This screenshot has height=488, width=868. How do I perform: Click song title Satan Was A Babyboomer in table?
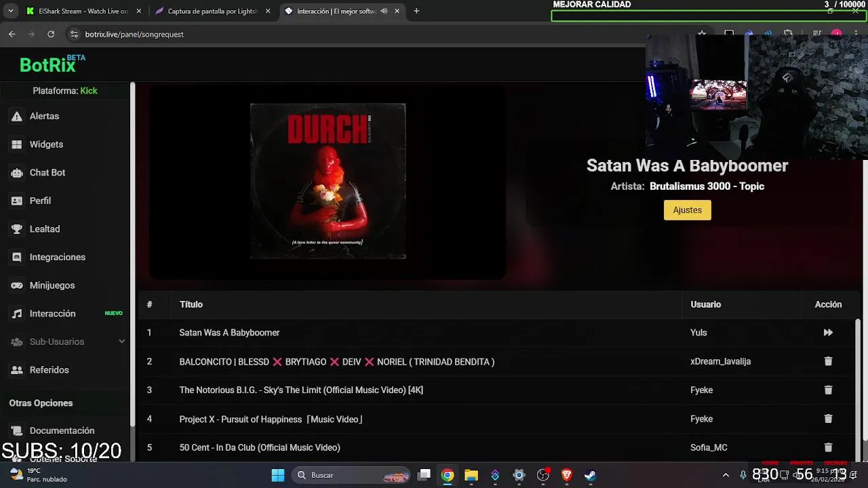[x=229, y=333]
